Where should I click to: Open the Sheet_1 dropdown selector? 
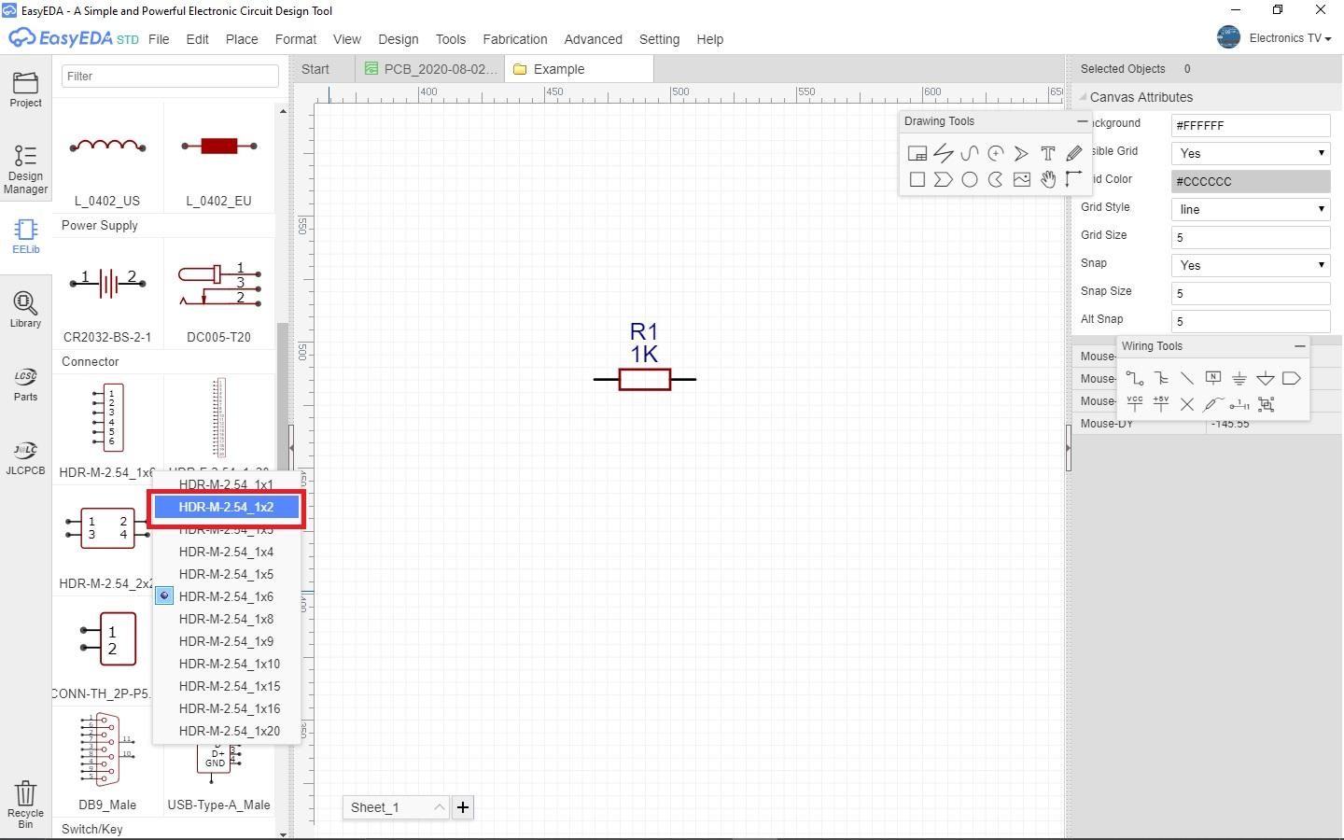click(439, 807)
